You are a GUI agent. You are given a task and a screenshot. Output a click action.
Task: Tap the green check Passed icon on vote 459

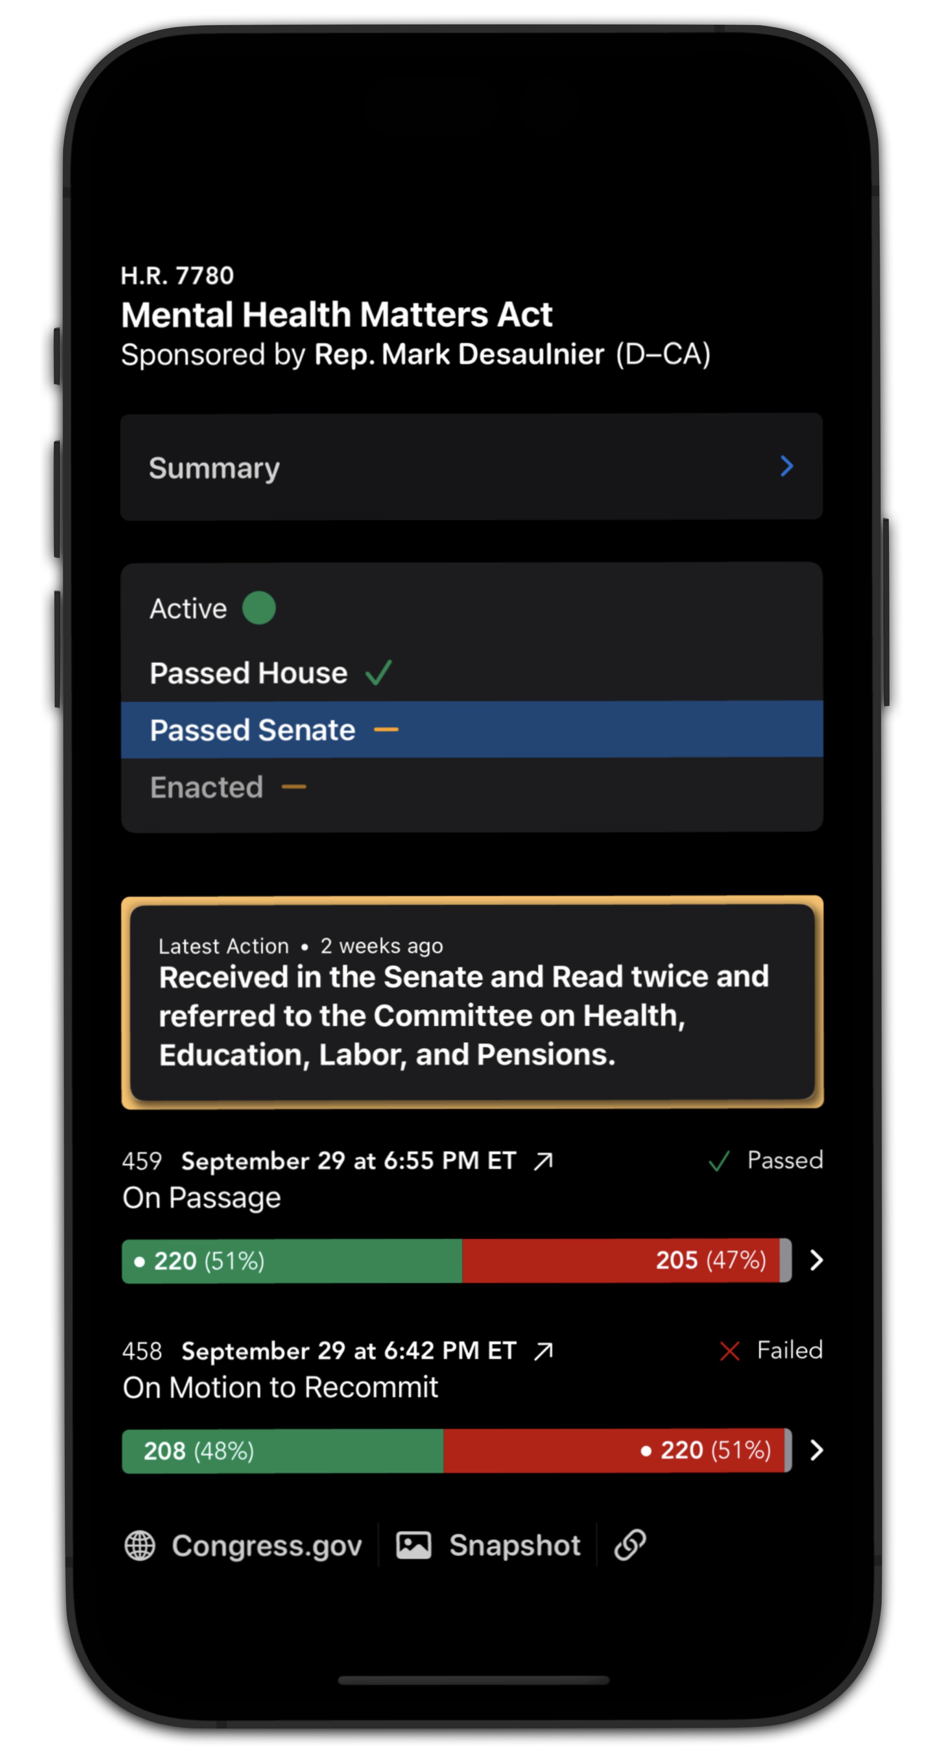tap(719, 1161)
